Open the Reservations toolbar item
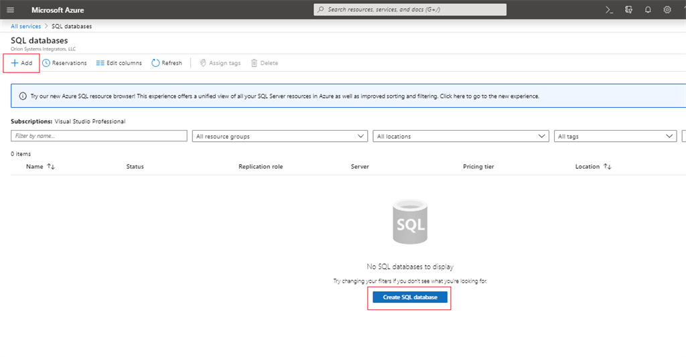686x357 pixels. point(64,63)
